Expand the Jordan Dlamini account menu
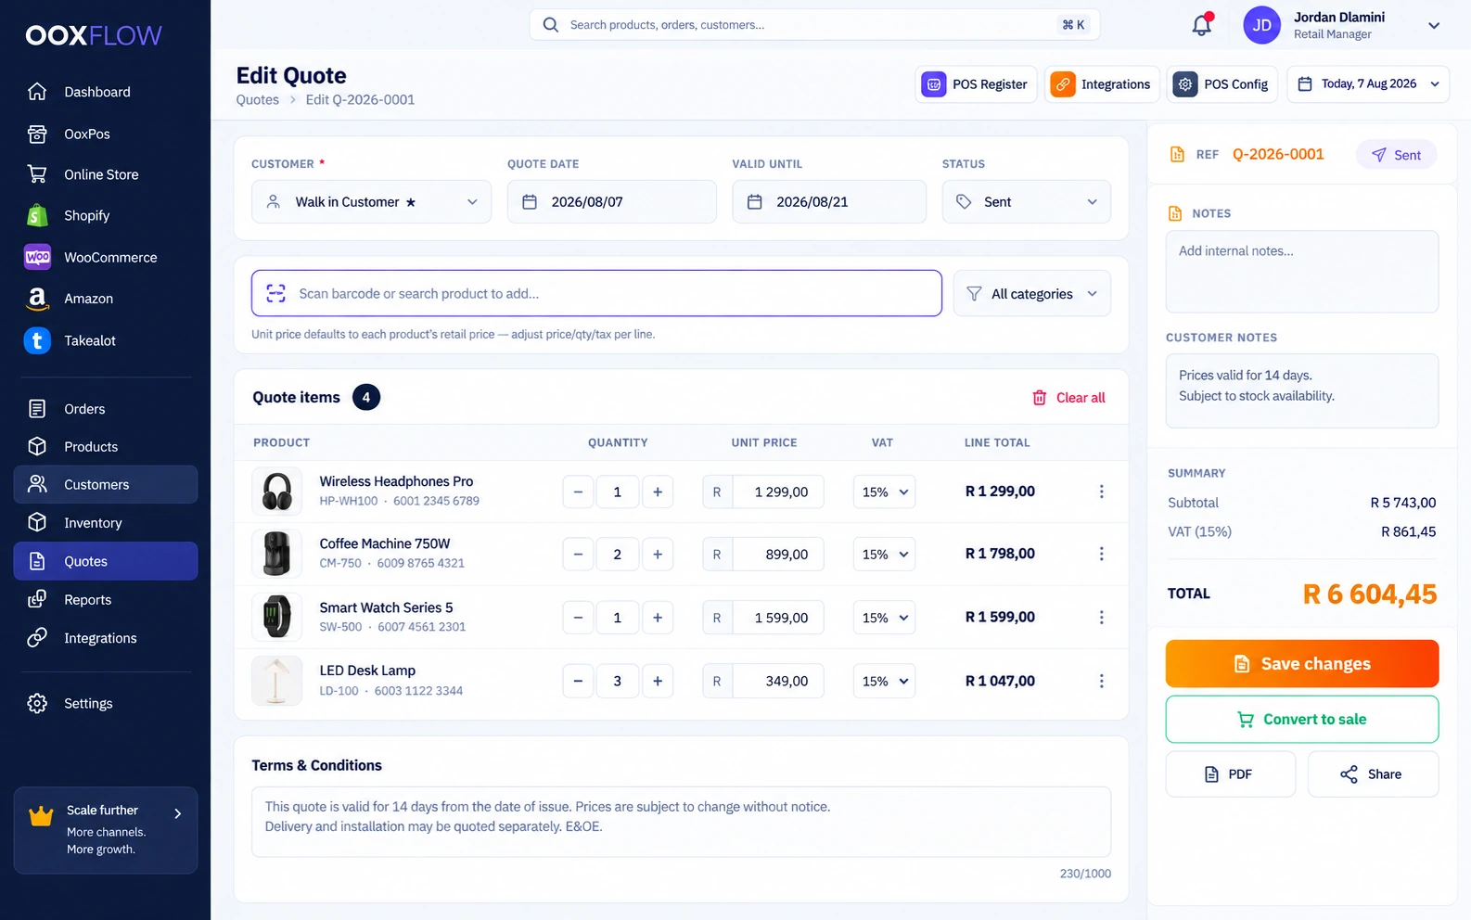Screen dimensions: 1471x920 click(x=1434, y=26)
